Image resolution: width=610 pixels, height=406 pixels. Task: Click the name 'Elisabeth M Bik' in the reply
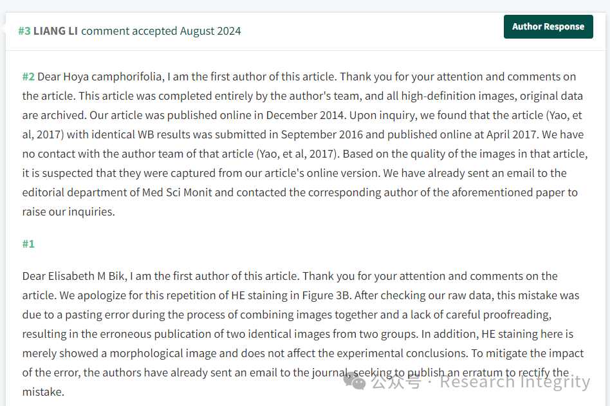pos(86,276)
